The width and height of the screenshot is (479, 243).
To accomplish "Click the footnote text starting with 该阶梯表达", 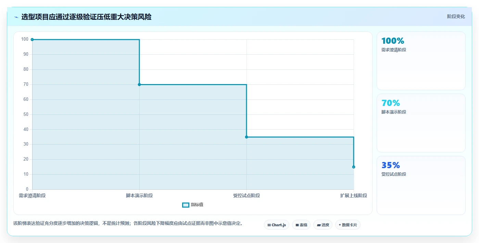I will 128,224.
